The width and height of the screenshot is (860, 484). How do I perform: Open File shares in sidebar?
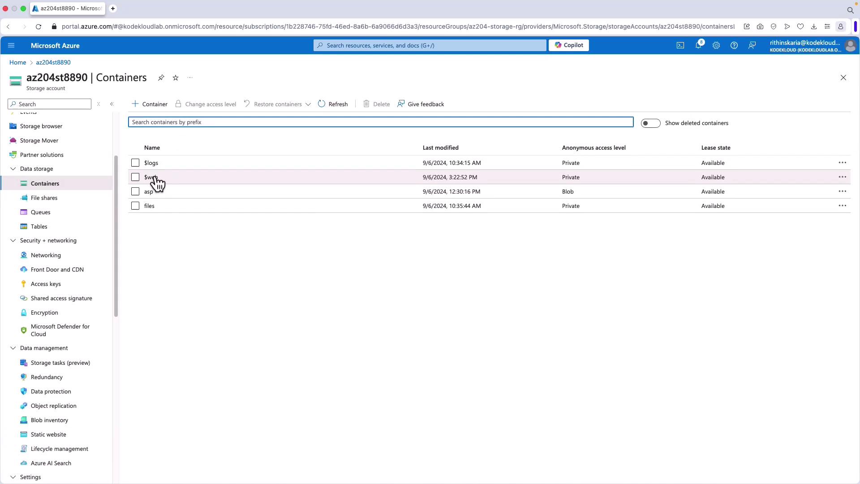(x=44, y=198)
